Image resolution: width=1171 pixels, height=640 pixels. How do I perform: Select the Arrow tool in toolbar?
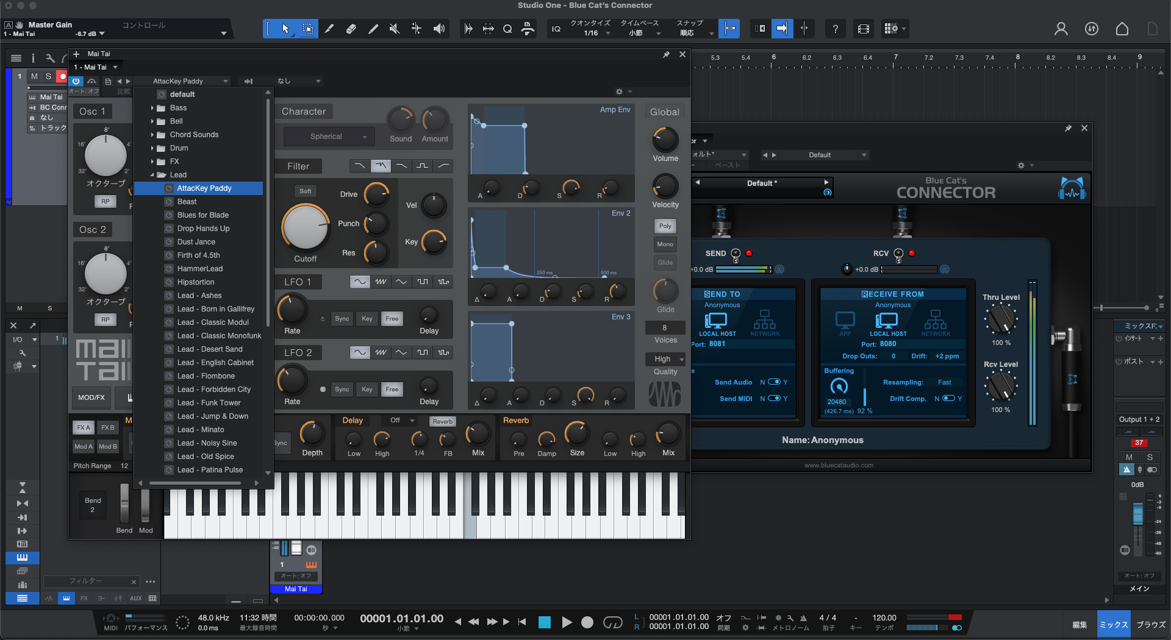pyautogui.click(x=285, y=29)
